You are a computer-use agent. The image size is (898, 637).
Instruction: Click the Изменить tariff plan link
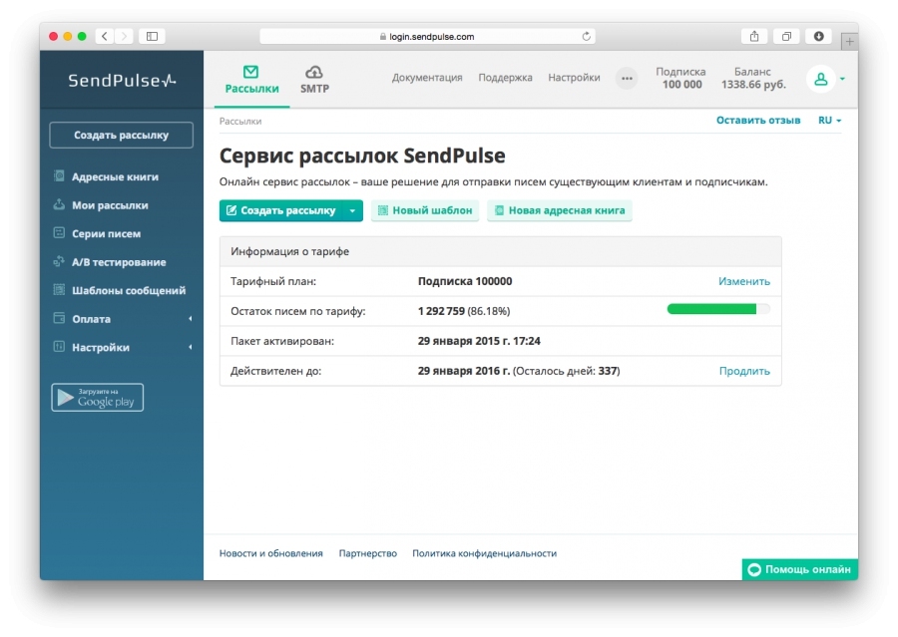pos(744,281)
